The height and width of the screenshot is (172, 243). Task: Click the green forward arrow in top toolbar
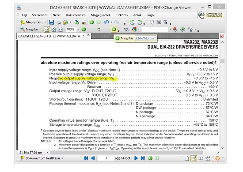[99, 22]
